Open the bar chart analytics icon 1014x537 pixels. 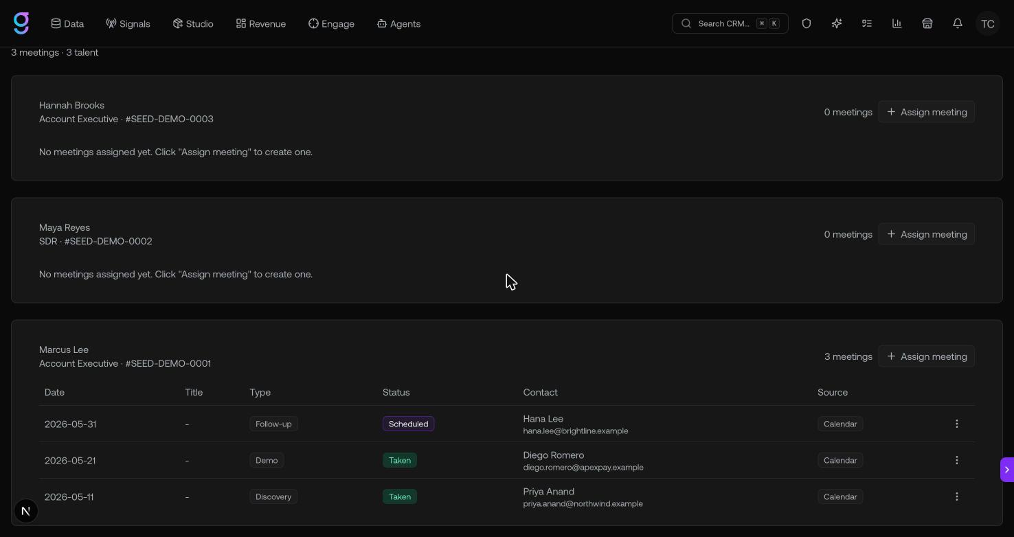[897, 23]
